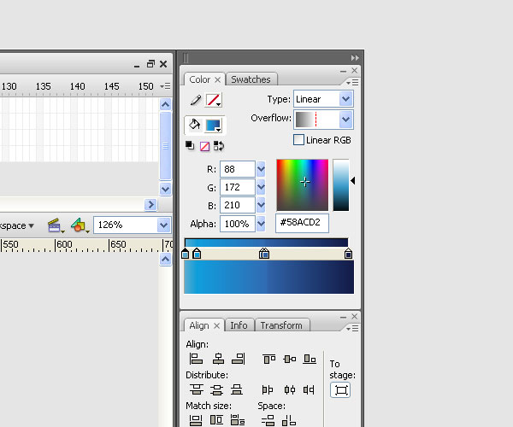Click the No Color icon
The height and width of the screenshot is (427, 513).
pos(205,146)
